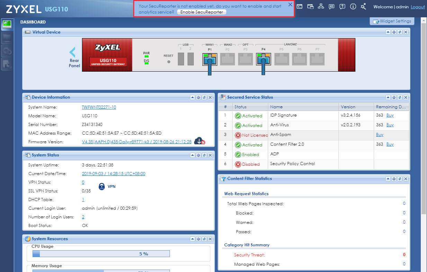Collapse the Secured Service Status widget

388,98
